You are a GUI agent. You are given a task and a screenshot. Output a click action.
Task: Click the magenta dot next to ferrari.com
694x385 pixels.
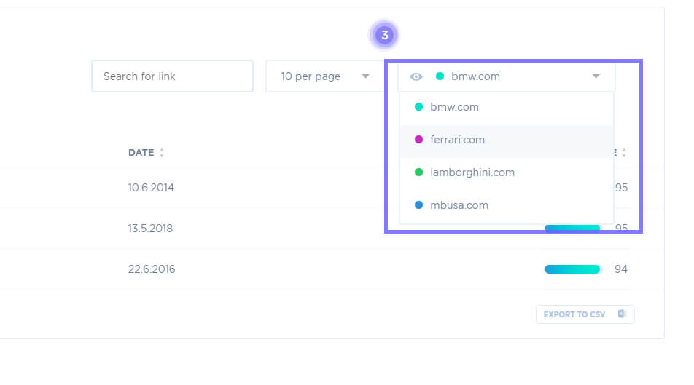click(x=418, y=140)
